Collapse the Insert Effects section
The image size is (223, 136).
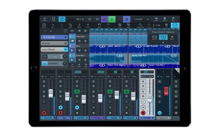[x=65, y=49]
